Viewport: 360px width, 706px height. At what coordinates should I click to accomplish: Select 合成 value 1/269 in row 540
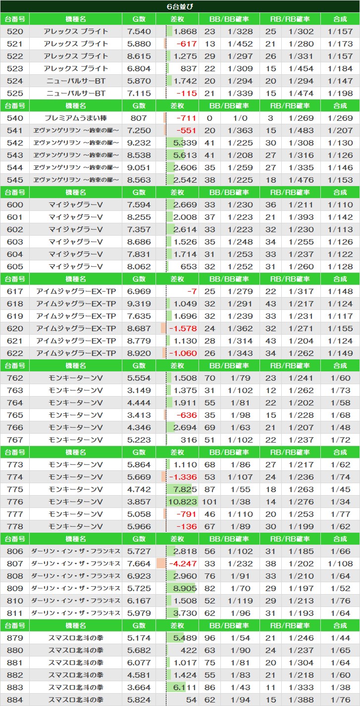tap(340, 118)
